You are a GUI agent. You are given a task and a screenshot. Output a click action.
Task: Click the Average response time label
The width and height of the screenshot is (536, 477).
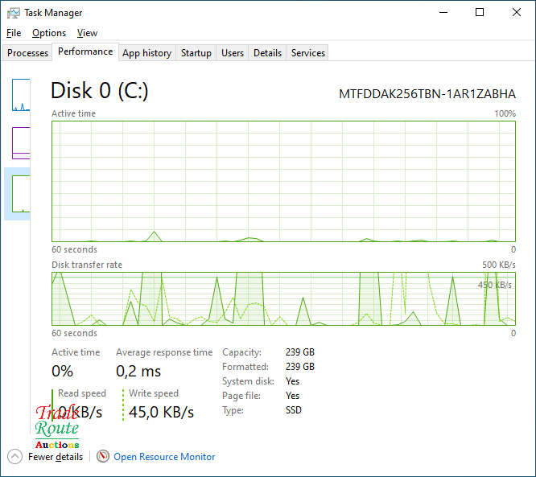pyautogui.click(x=164, y=352)
